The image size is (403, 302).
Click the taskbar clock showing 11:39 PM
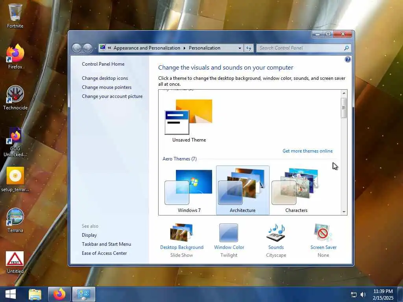[x=383, y=294]
